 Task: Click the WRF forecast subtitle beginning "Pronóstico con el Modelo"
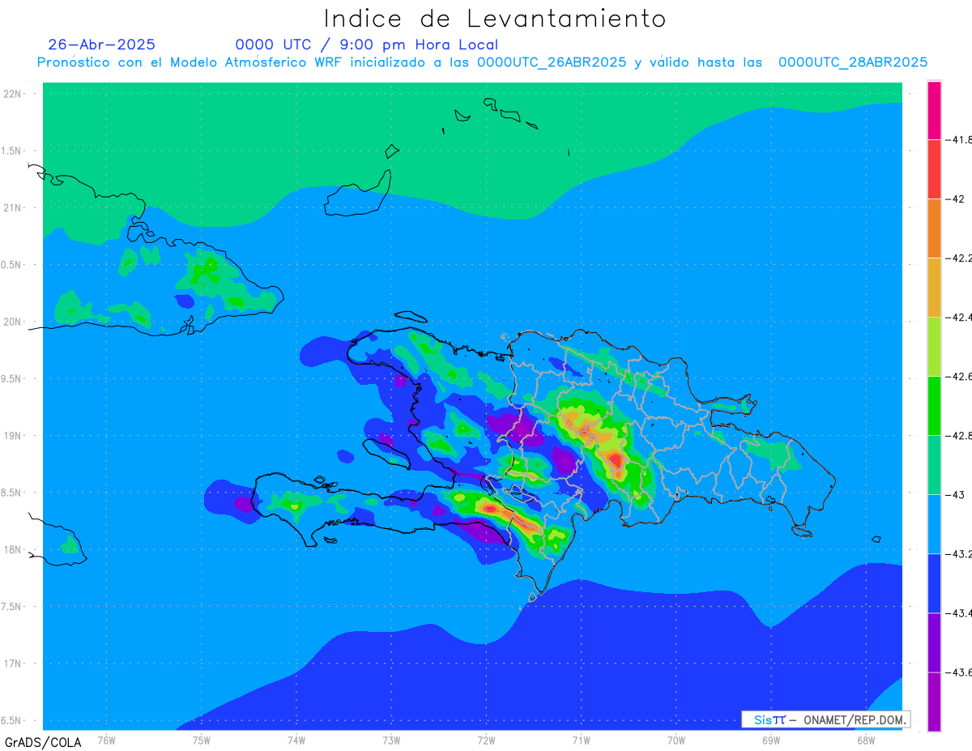(482, 62)
